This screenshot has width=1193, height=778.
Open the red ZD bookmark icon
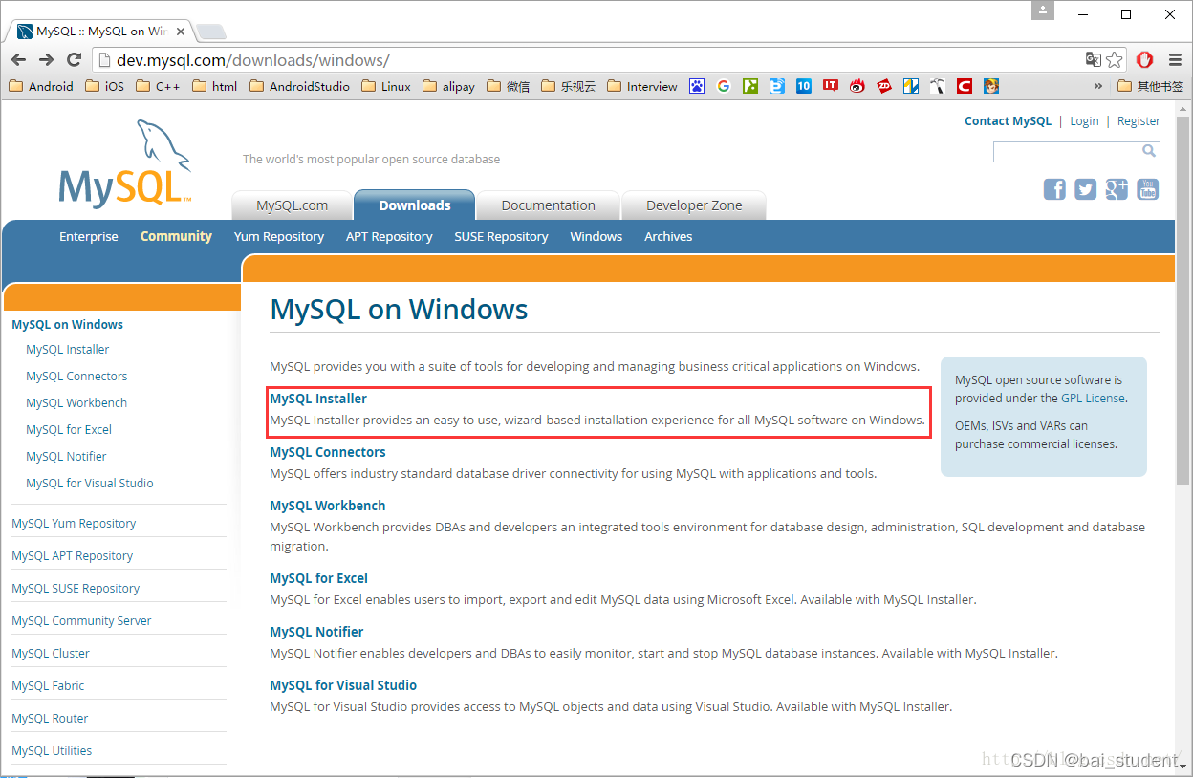(x=884, y=86)
